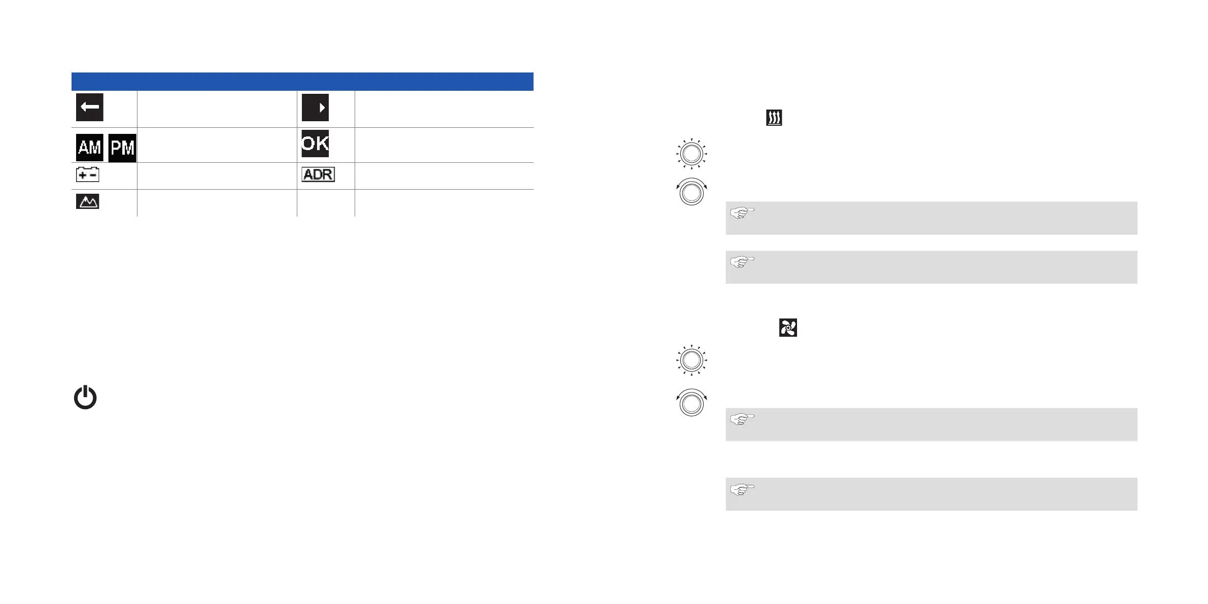Click the ventilation fan icon
Image resolution: width=1208 pixels, height=604 pixels.
pos(788,328)
